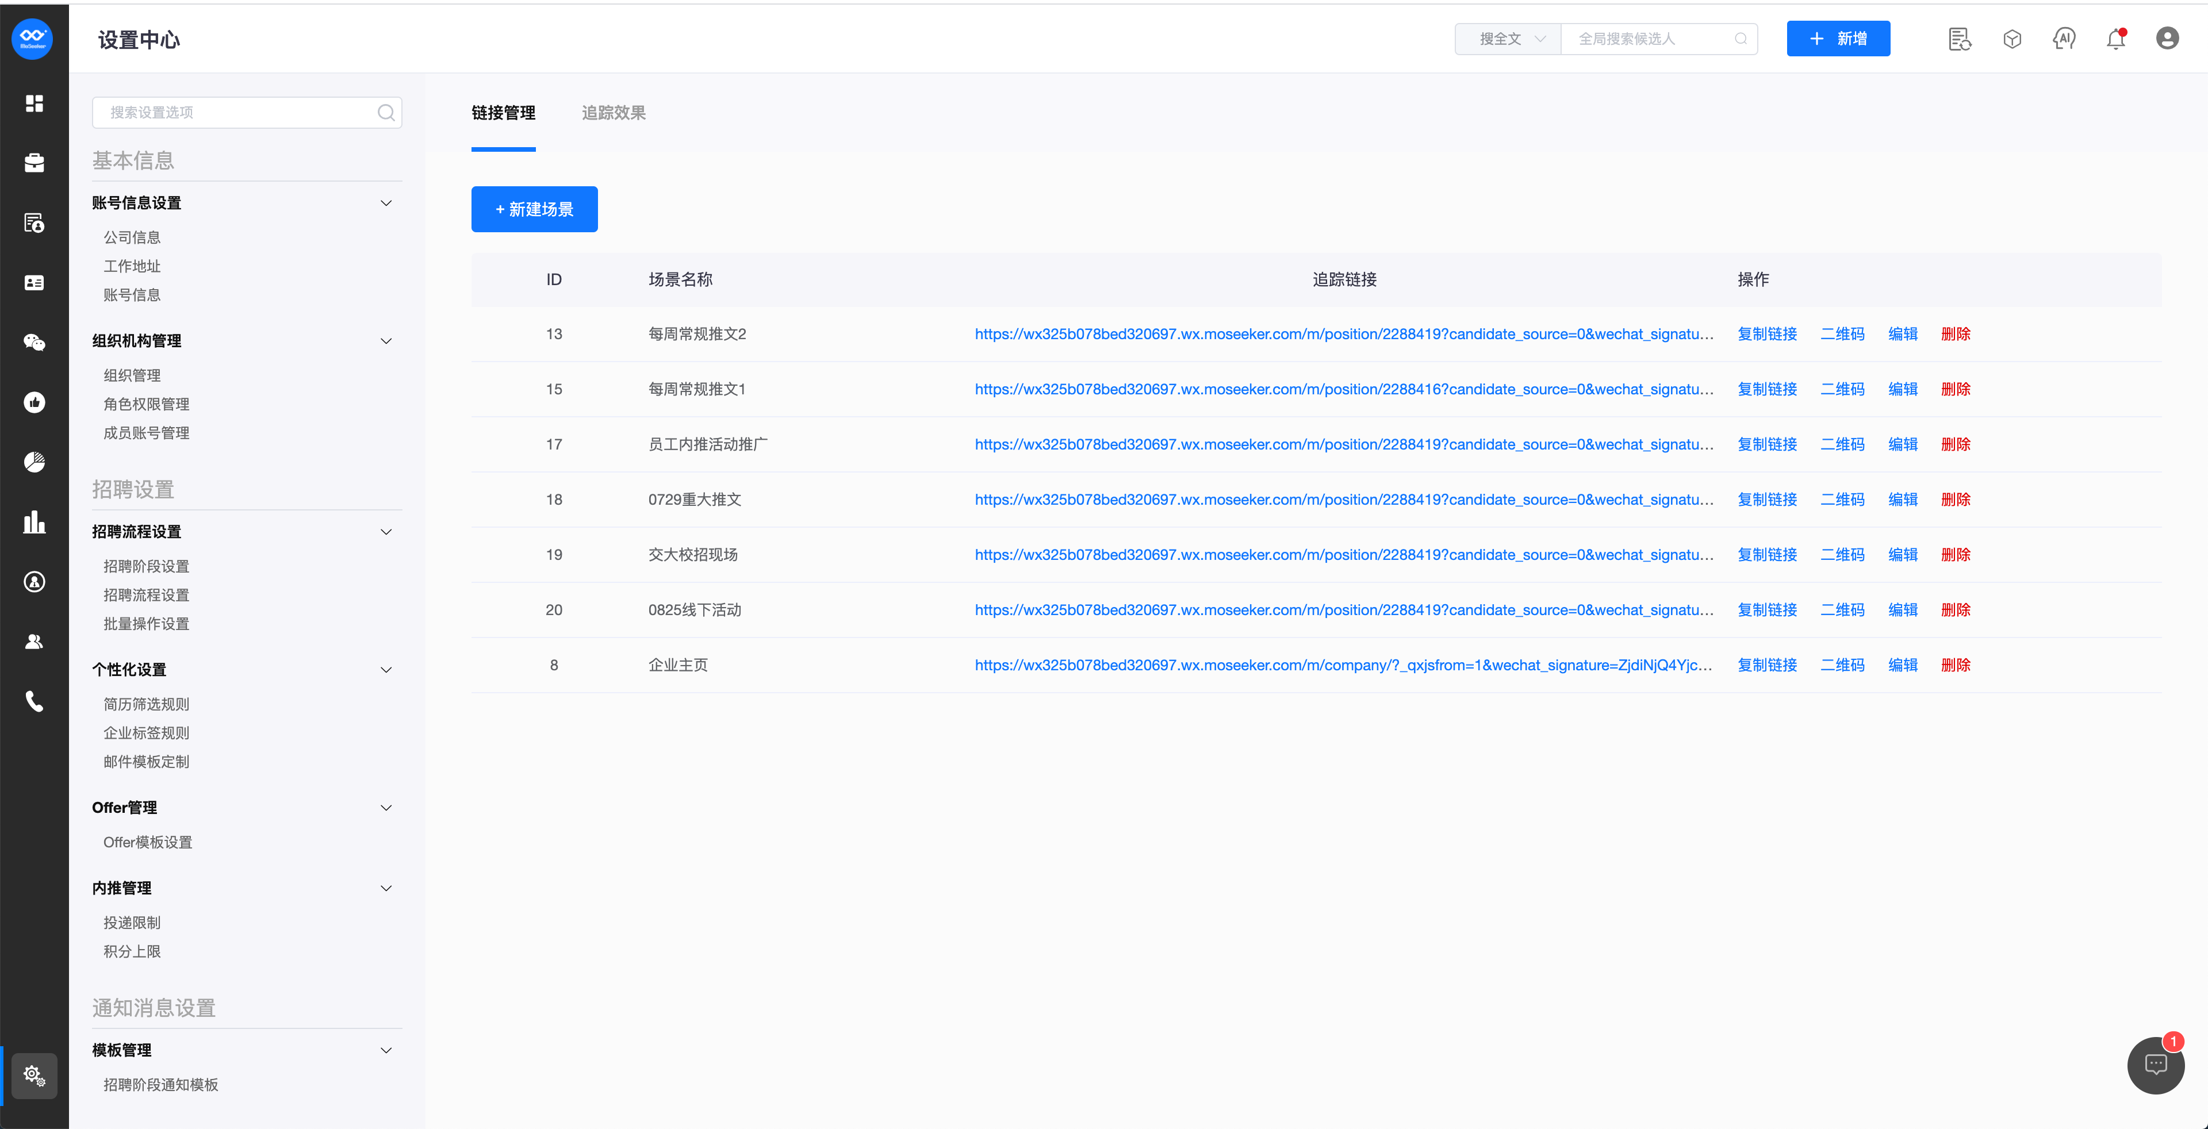Viewport: 2208px width, 1129px height.
Task: Open 公司信息 settings
Action: tap(132, 237)
